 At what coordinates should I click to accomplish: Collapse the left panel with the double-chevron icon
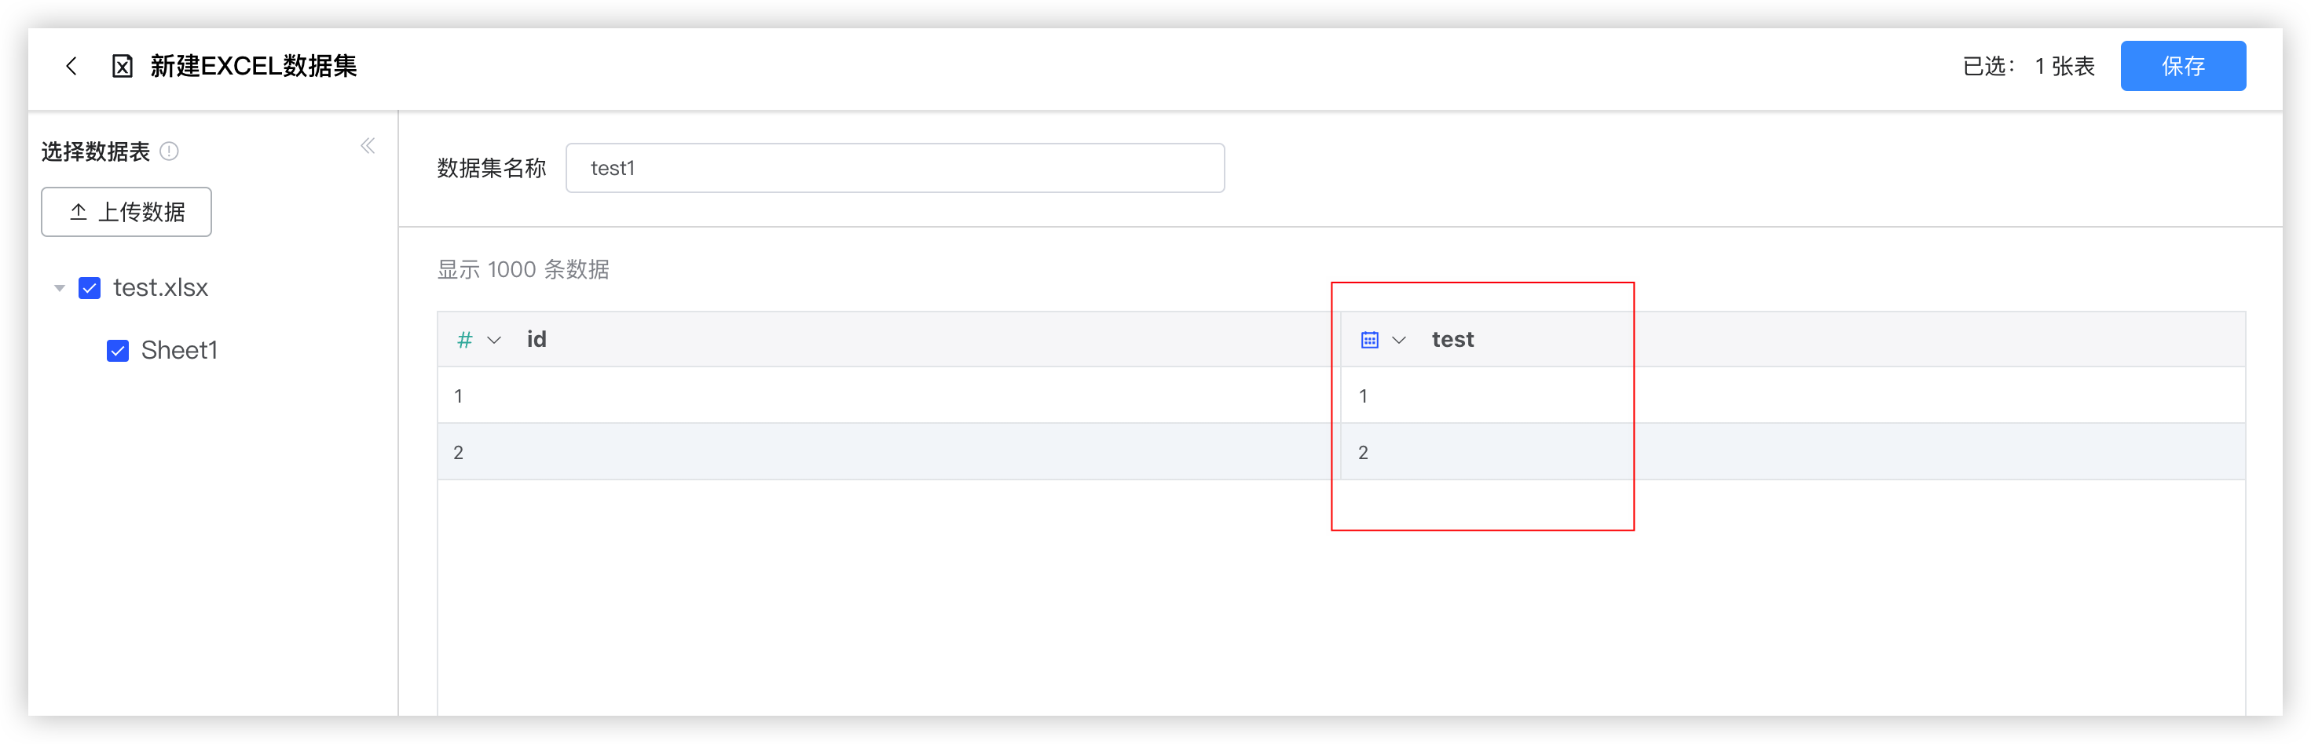click(367, 145)
